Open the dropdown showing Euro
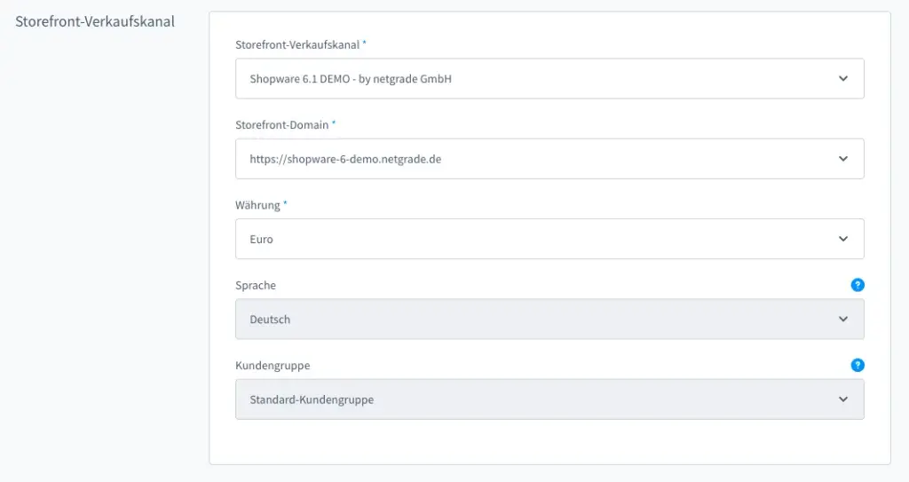909x482 pixels. [533, 239]
